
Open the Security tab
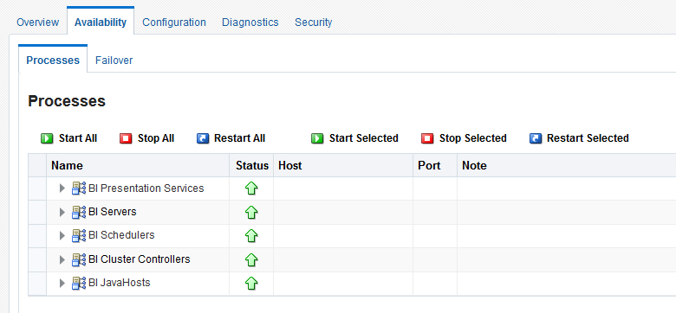(314, 22)
